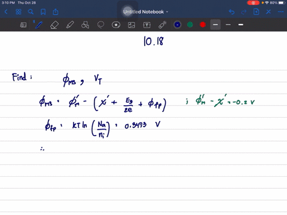The image size is (287, 215).
Task: Select the Image insert tool
Action: pos(132,25)
